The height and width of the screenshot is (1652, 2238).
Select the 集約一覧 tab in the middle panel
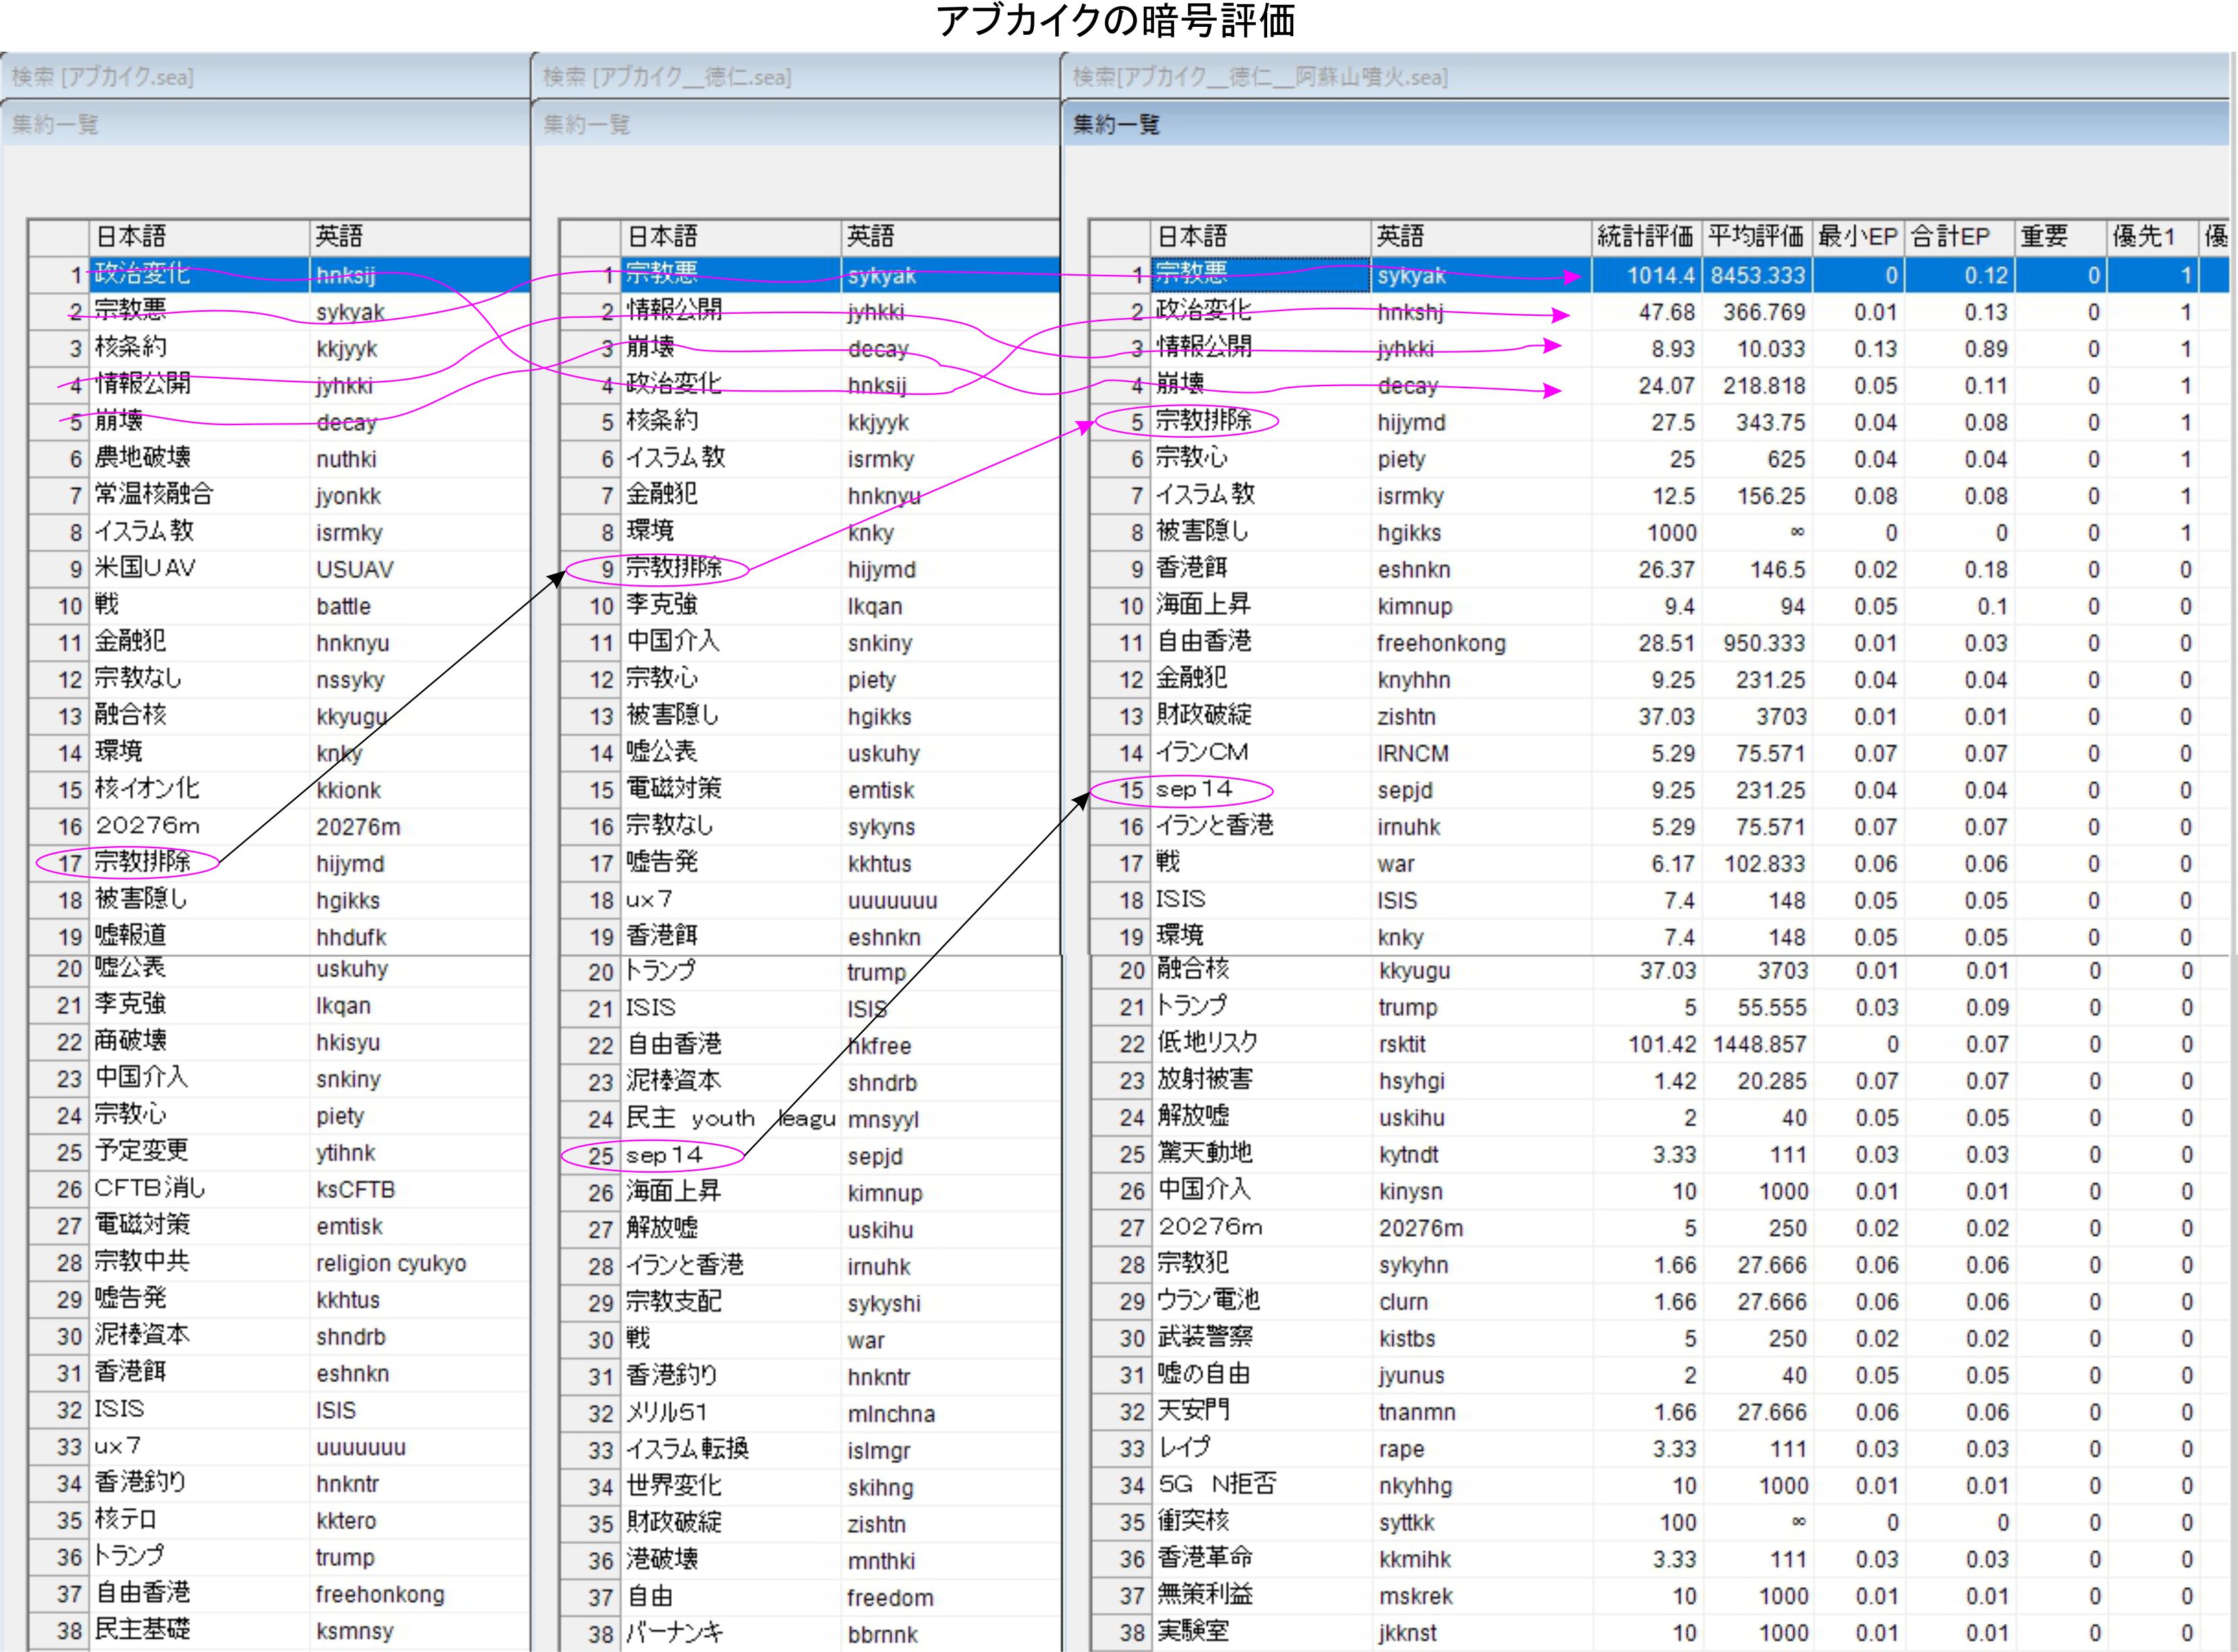tap(587, 125)
